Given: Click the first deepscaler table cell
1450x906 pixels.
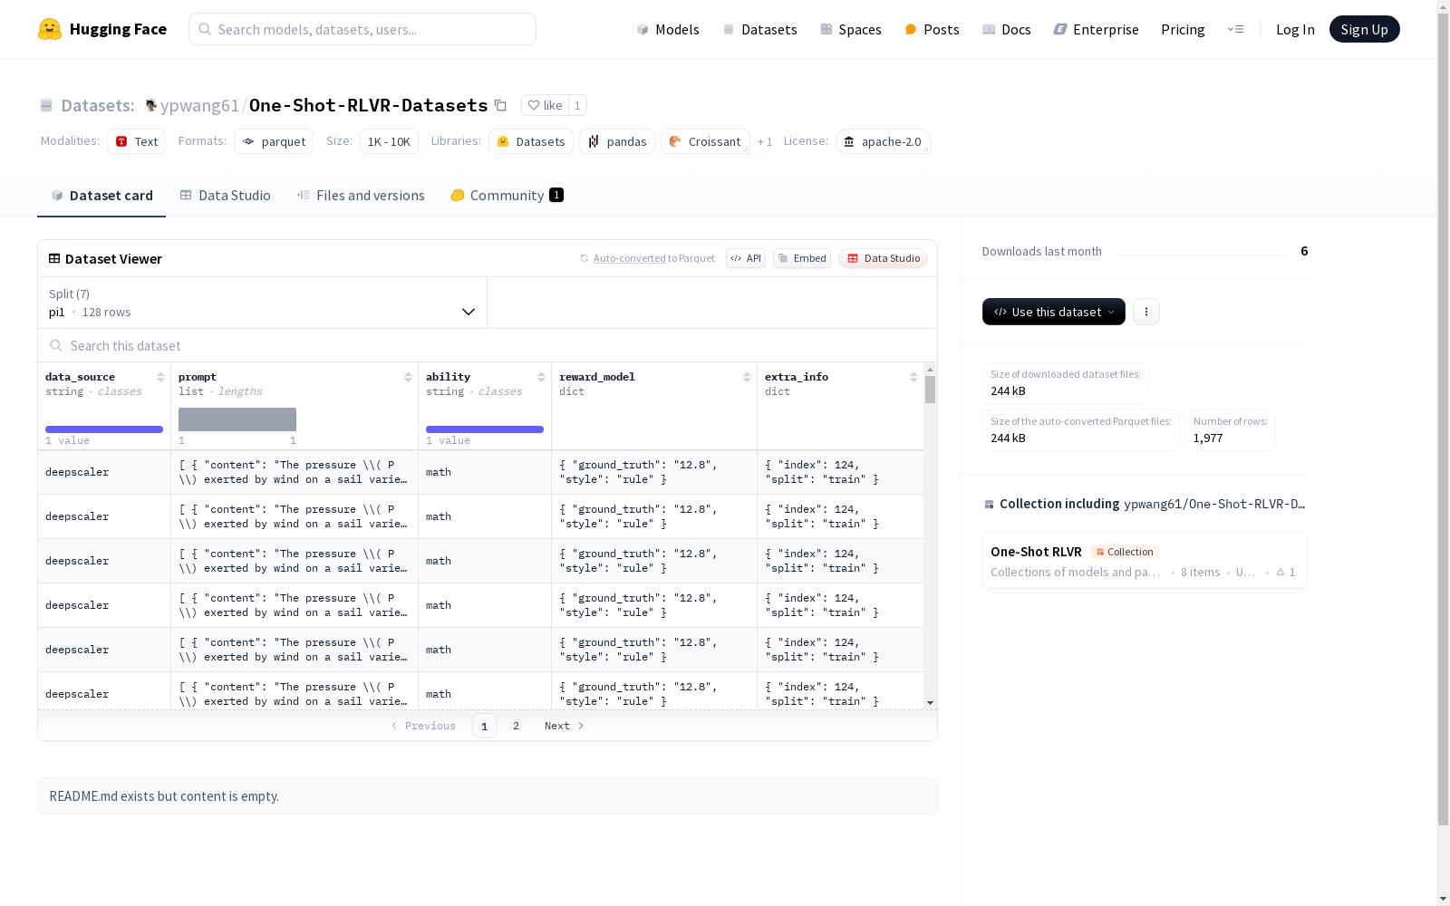Looking at the screenshot, I should point(104,472).
